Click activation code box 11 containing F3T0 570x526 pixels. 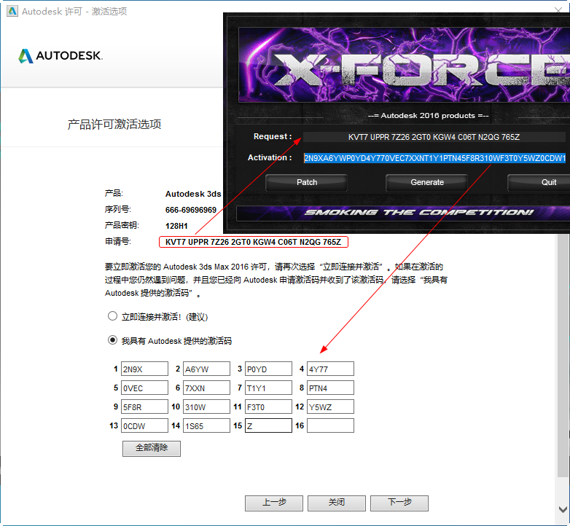(x=268, y=407)
